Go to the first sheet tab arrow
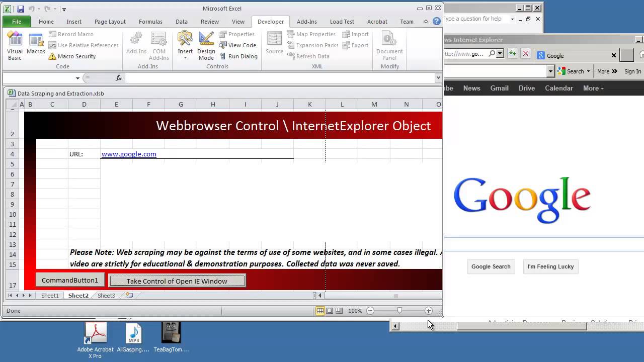Screen dimensions: 644x362 pyautogui.click(x=10, y=296)
